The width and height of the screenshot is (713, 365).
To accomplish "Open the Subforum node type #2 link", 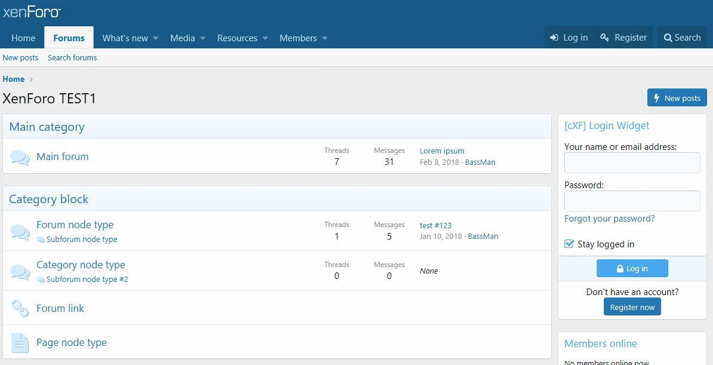I will coord(87,280).
